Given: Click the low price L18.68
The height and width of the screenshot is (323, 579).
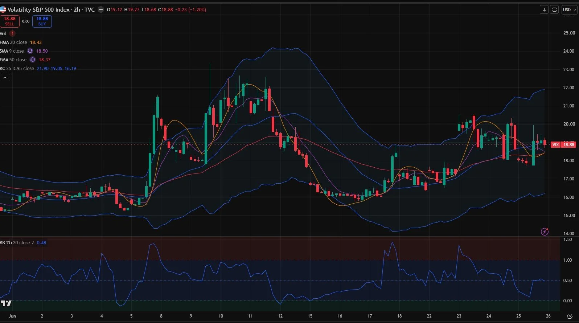Looking at the screenshot, I should coord(149,10).
